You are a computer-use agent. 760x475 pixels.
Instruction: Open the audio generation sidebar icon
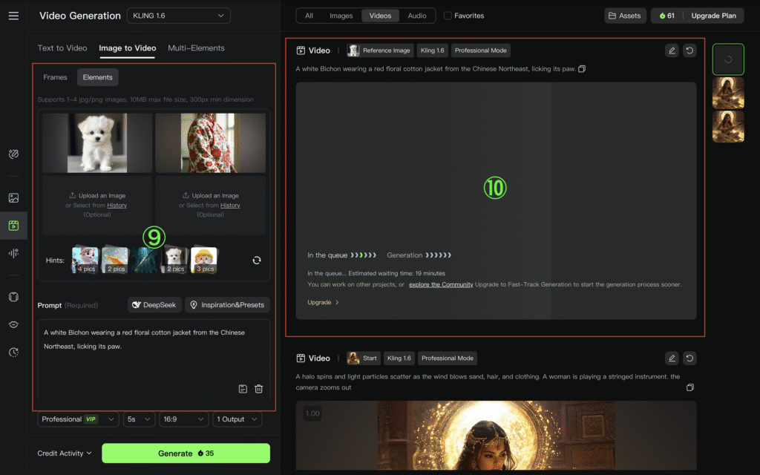pos(13,253)
